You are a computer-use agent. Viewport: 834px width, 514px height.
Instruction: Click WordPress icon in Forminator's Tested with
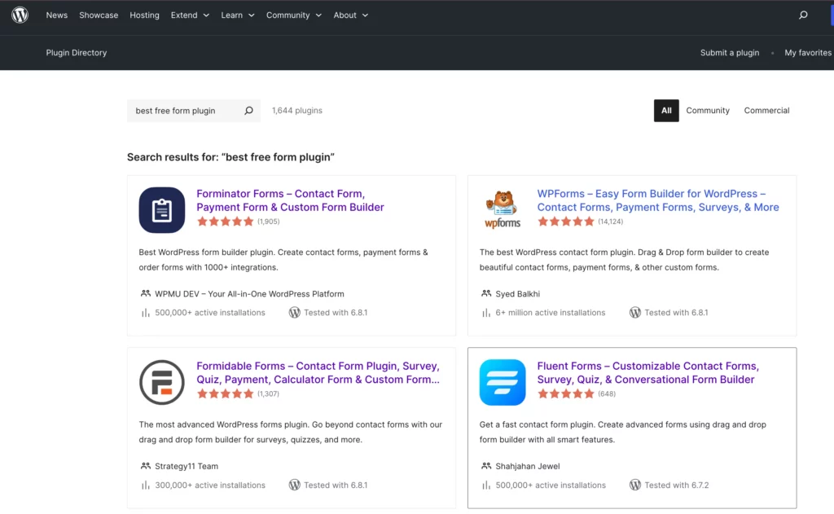click(294, 312)
